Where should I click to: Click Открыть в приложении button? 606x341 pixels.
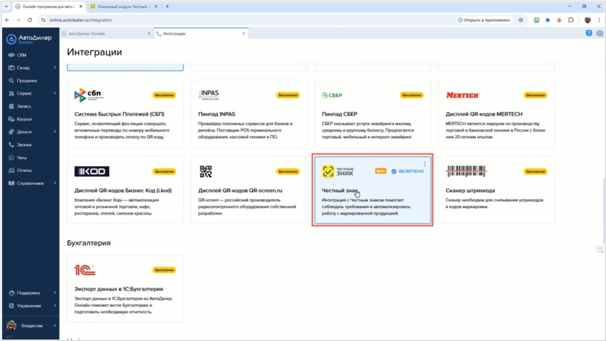[x=484, y=20]
